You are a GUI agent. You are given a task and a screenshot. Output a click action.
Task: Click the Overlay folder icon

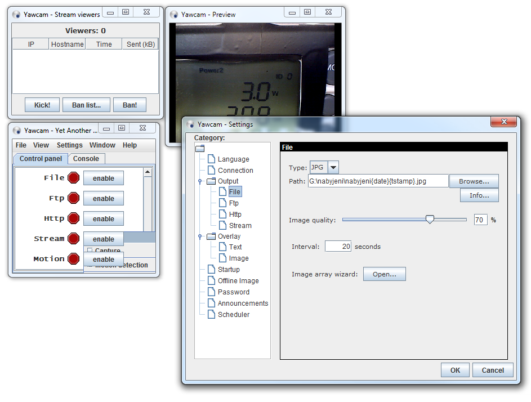pyautogui.click(x=211, y=236)
